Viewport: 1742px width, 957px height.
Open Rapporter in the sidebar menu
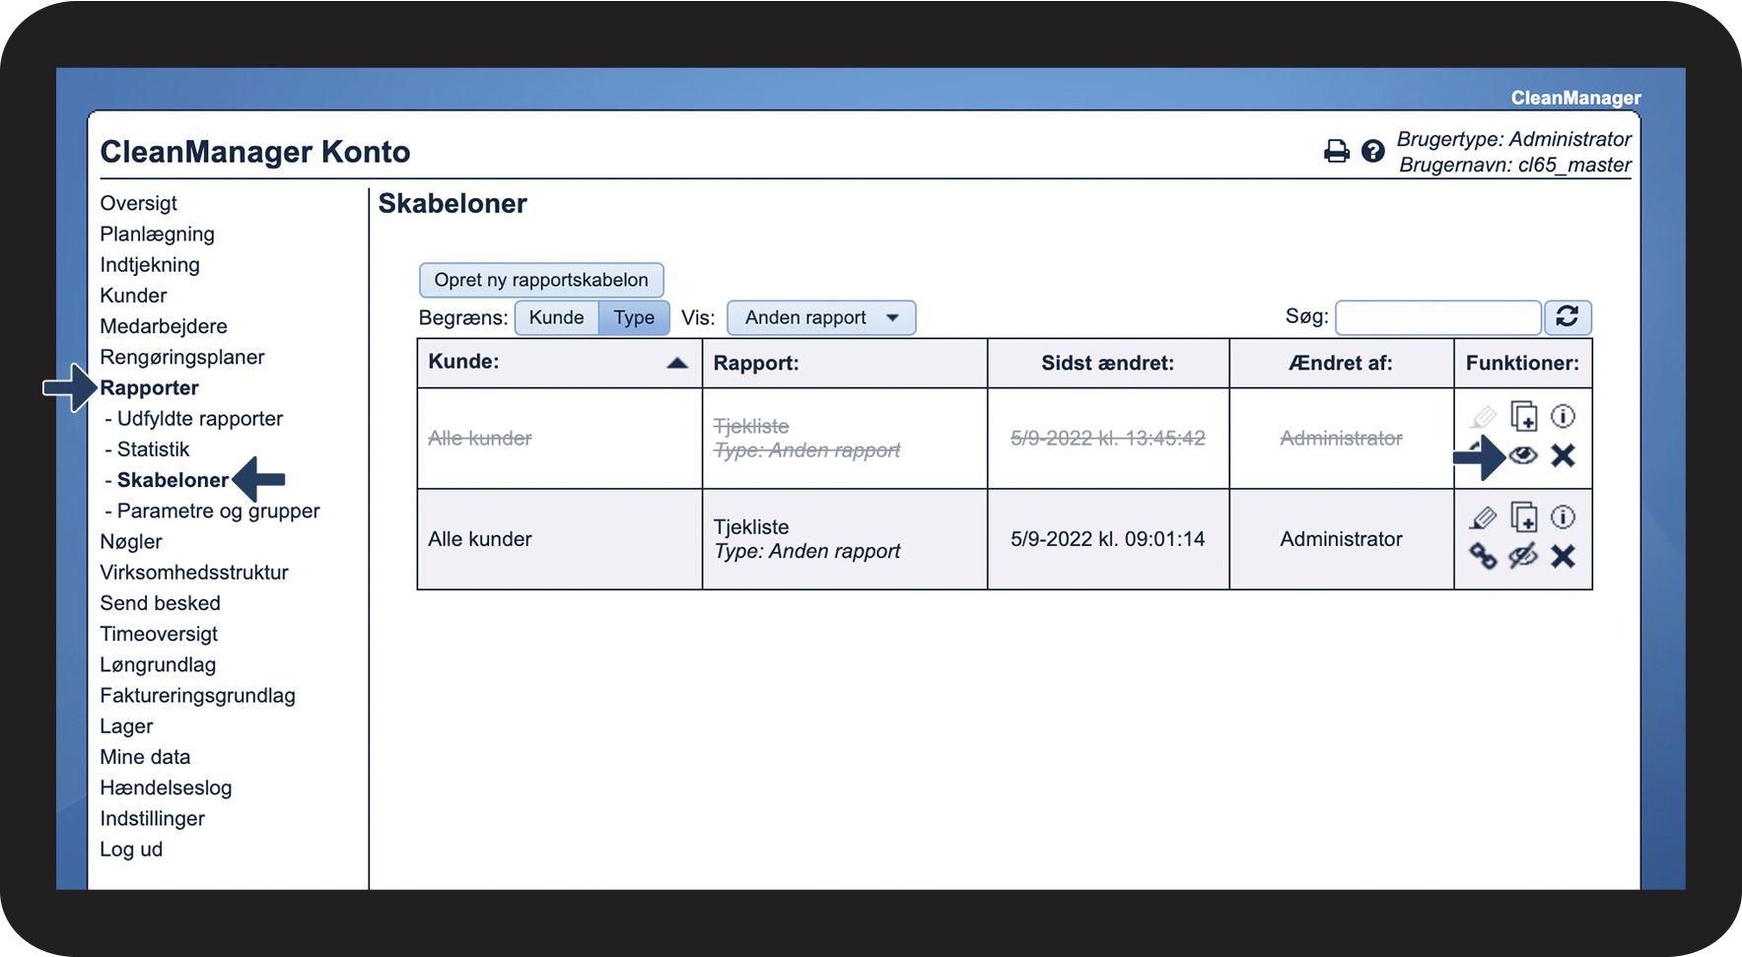[x=149, y=387]
